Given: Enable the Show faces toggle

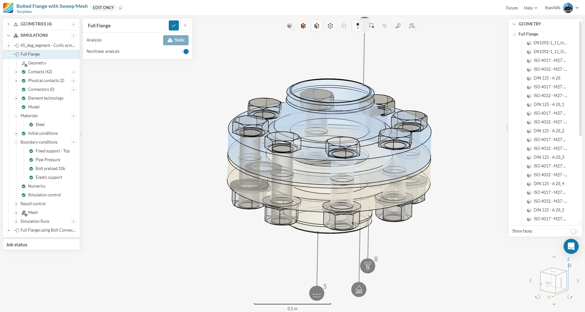Looking at the screenshot, I should point(574,231).
